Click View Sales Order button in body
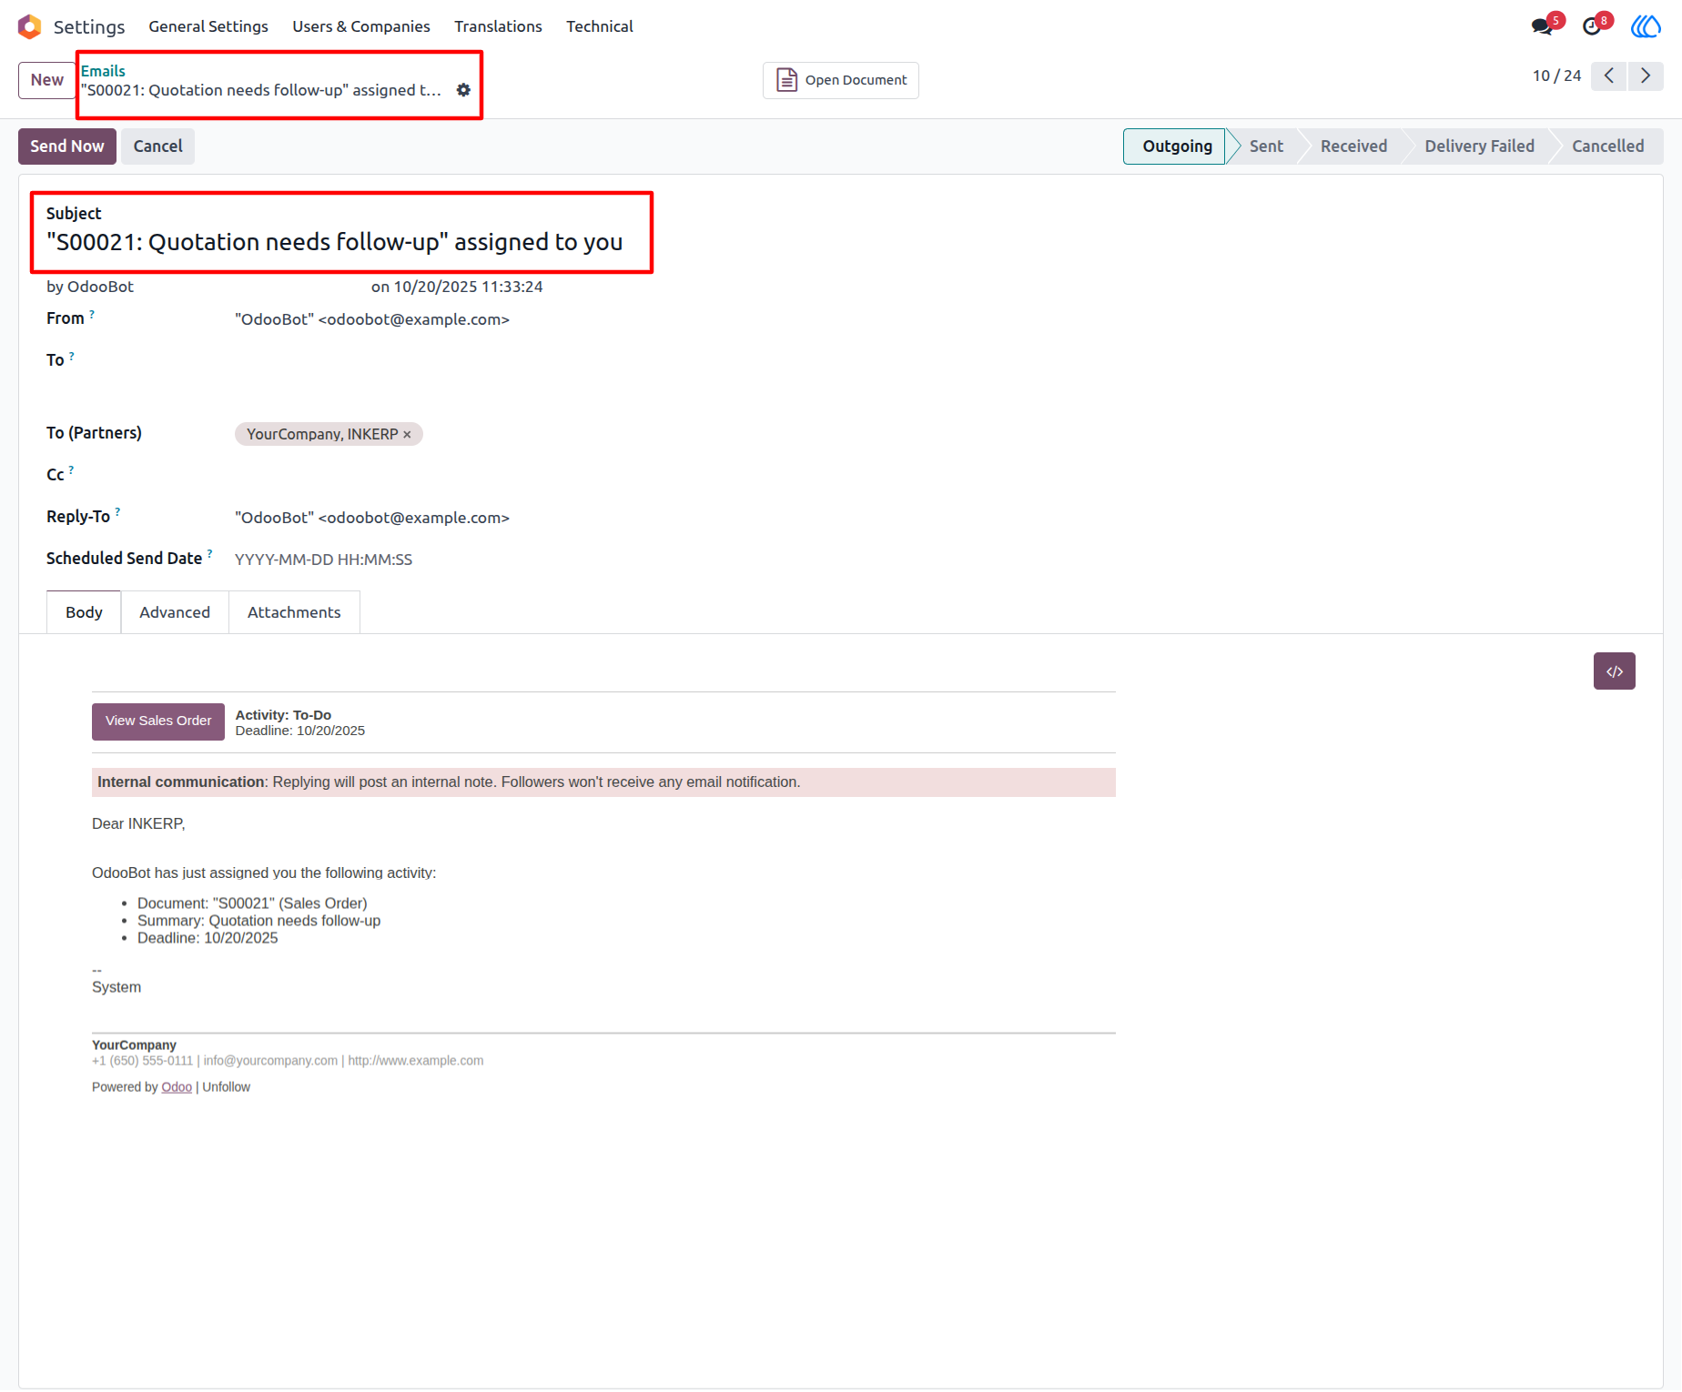This screenshot has width=1682, height=1392. pos(158,721)
